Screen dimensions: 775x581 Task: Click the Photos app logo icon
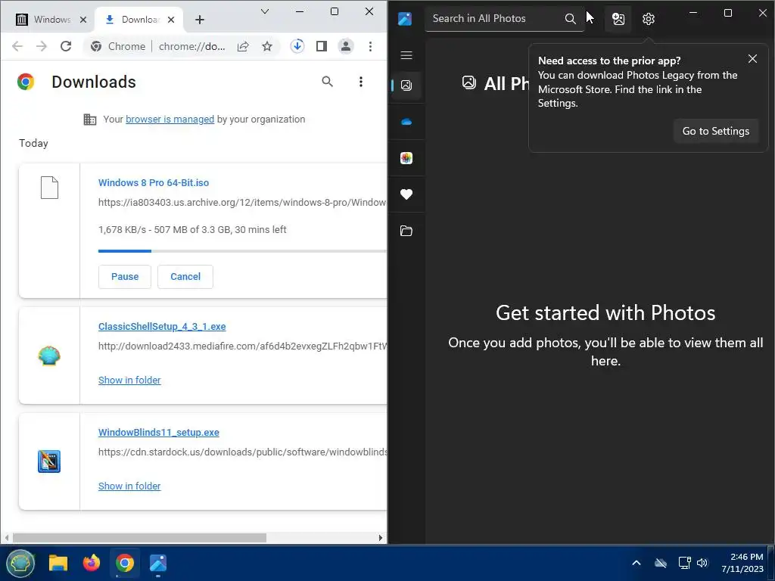pos(405,19)
